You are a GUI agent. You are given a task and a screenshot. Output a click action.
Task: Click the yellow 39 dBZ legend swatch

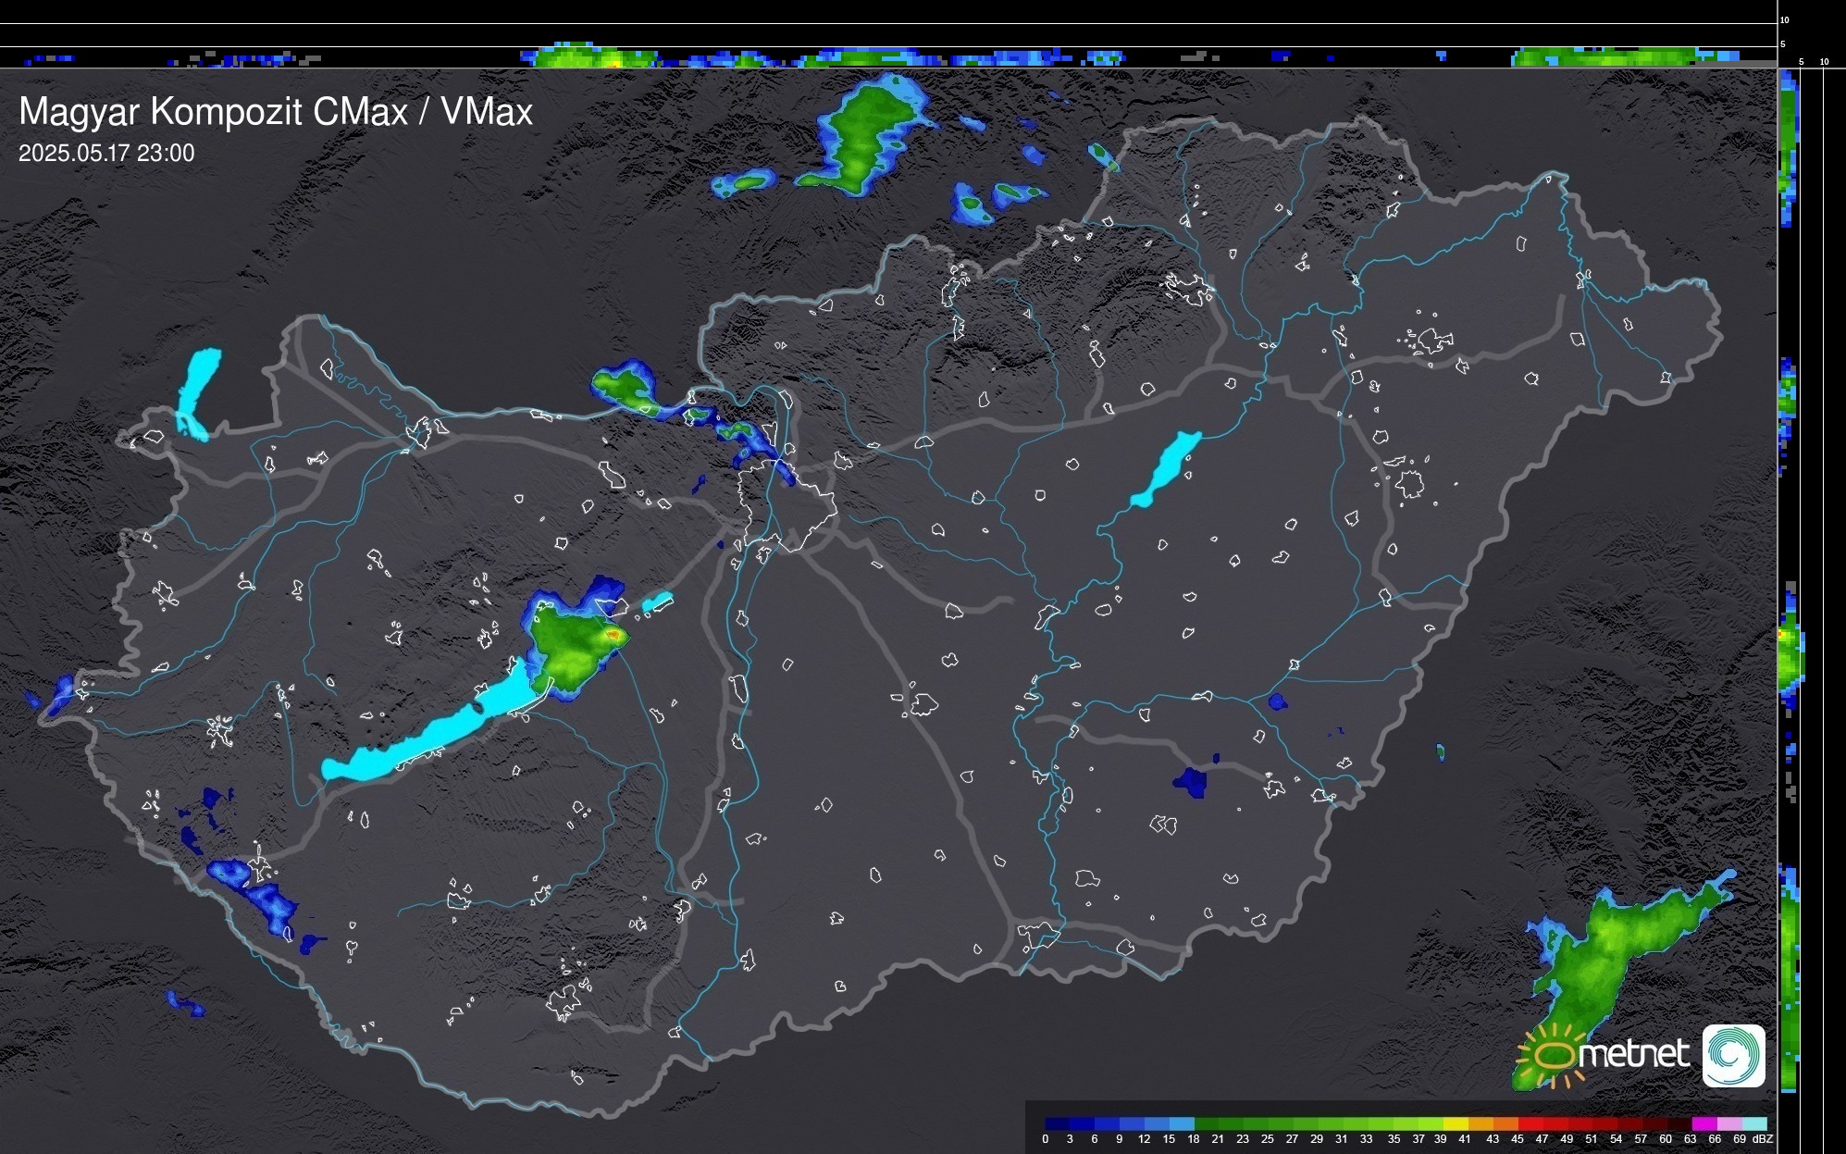point(1455,1124)
